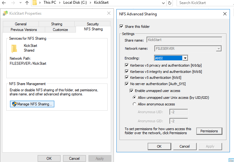The image size is (234, 162).
Task: Click This PC in the breadcrumb path
Action: coord(50,3)
